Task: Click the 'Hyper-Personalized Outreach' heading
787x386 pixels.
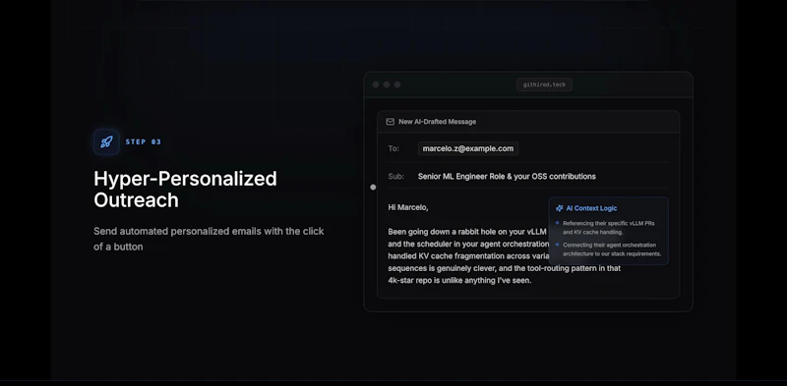Action: coord(185,189)
